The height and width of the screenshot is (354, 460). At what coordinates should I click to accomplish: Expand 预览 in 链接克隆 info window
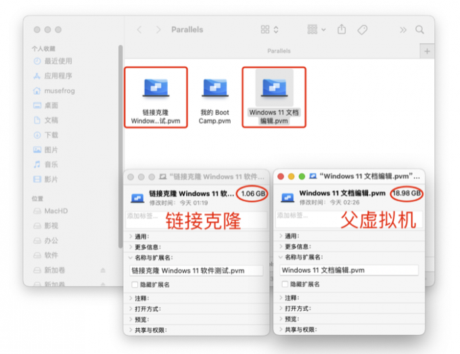click(x=131, y=319)
